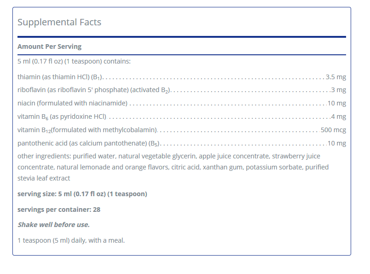Click the 1 teaspoon daily directions text
Image resolution: width=370 pixels, height=274 pixels.
point(71,240)
